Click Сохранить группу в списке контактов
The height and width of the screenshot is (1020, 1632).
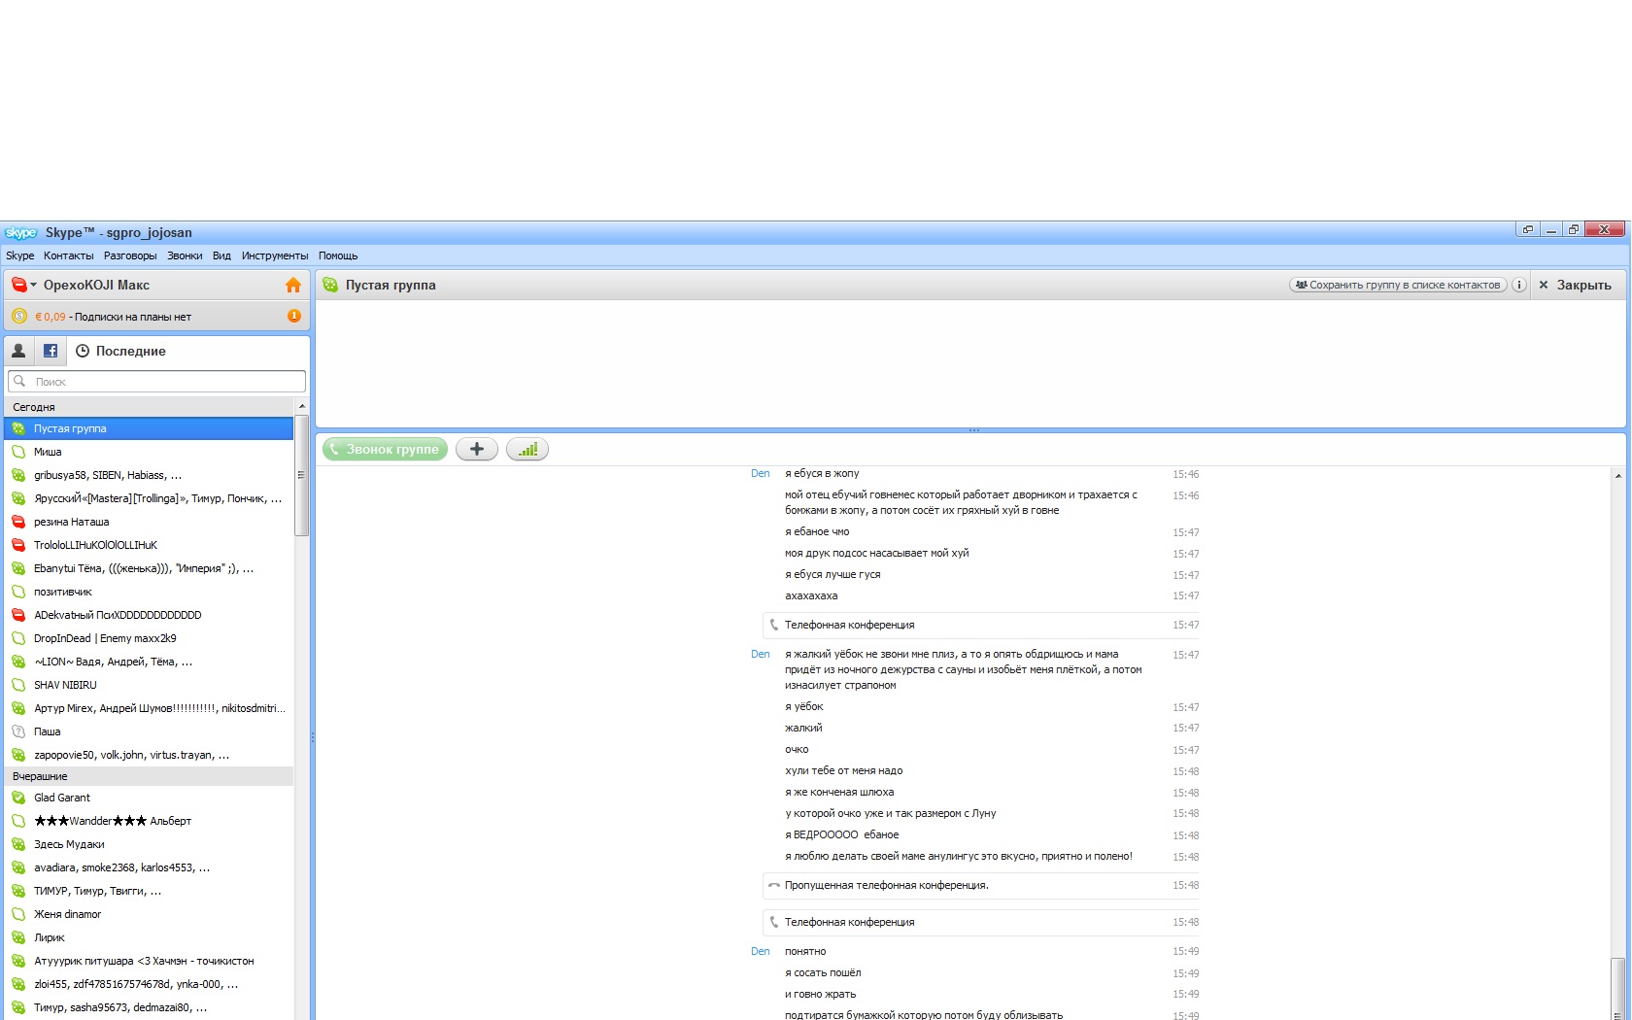[x=1398, y=285]
